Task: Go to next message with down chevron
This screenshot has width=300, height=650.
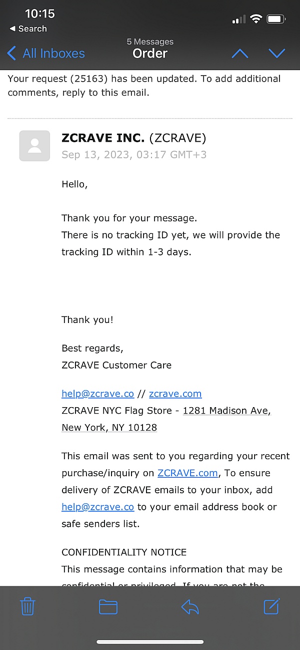Action: (276, 54)
